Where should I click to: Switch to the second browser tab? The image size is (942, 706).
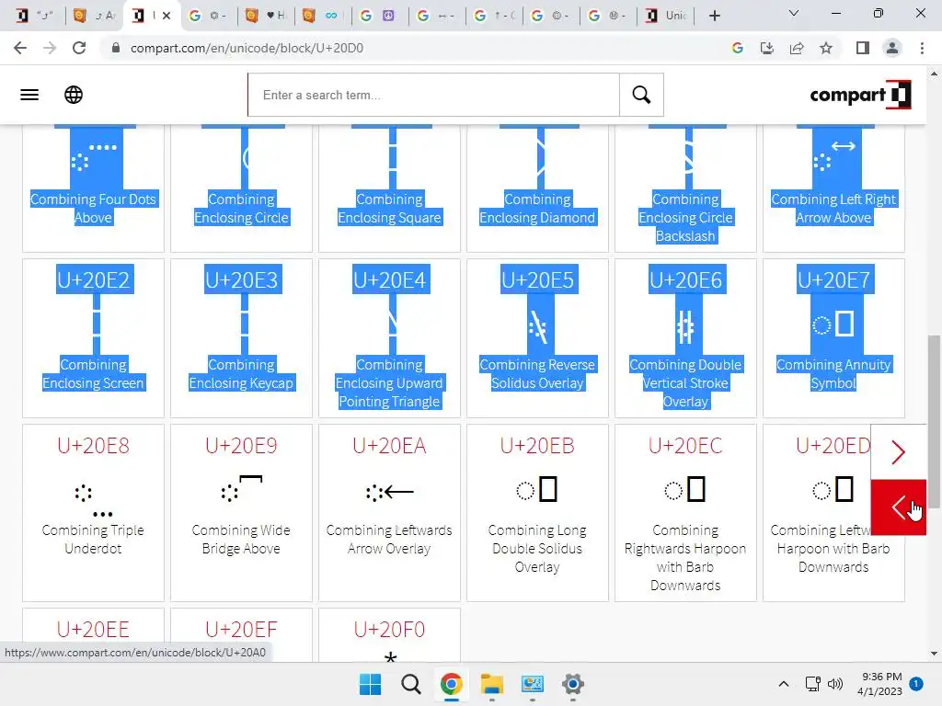(93, 16)
